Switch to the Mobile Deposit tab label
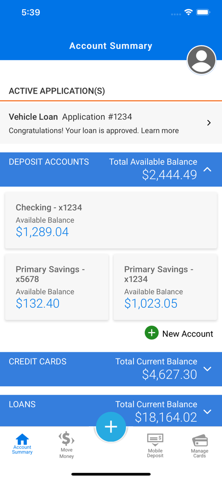The height and width of the screenshot is (480, 222). pyautogui.click(x=155, y=453)
